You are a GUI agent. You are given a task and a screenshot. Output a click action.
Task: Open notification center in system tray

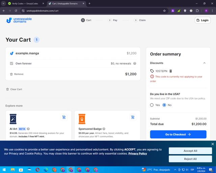pos(211,170)
